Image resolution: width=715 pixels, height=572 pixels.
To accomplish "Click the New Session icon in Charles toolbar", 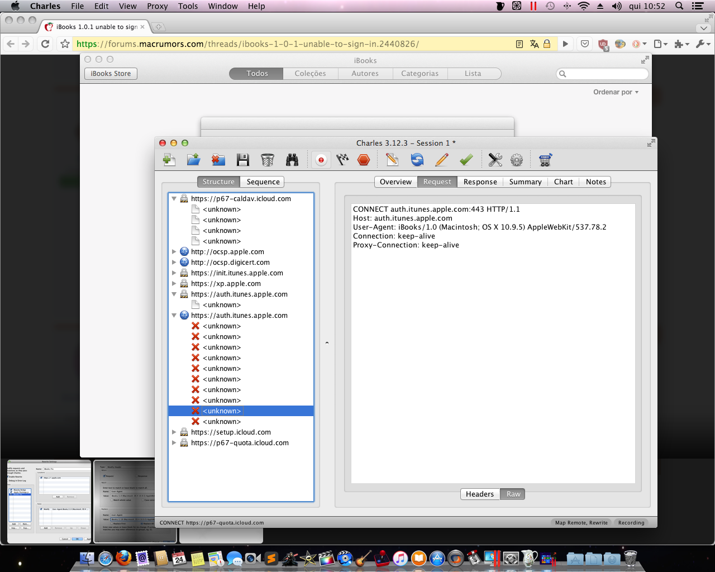I will pos(169,160).
